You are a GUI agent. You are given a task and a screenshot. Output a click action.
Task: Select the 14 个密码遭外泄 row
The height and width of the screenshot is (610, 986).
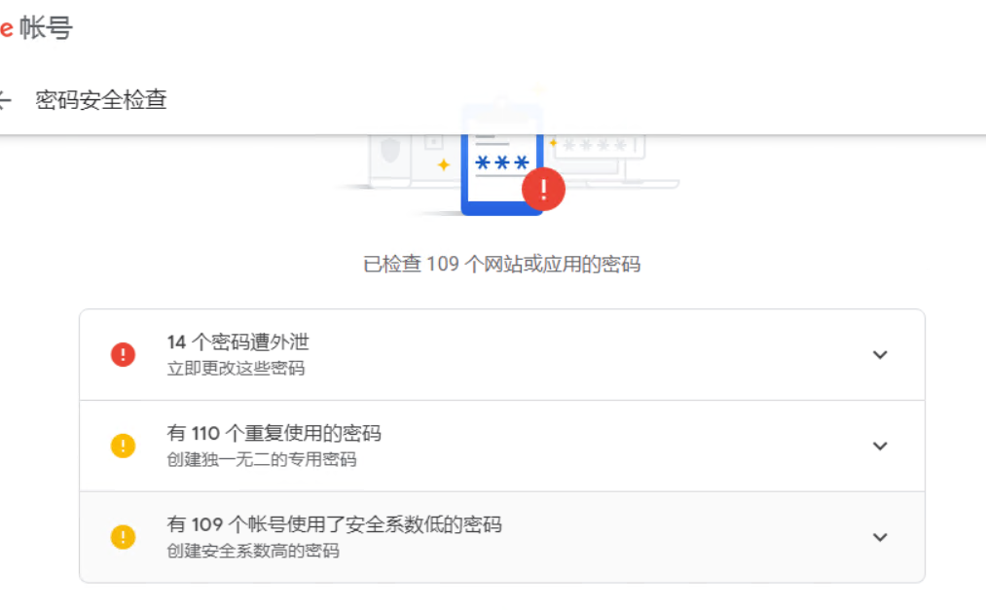click(487, 354)
